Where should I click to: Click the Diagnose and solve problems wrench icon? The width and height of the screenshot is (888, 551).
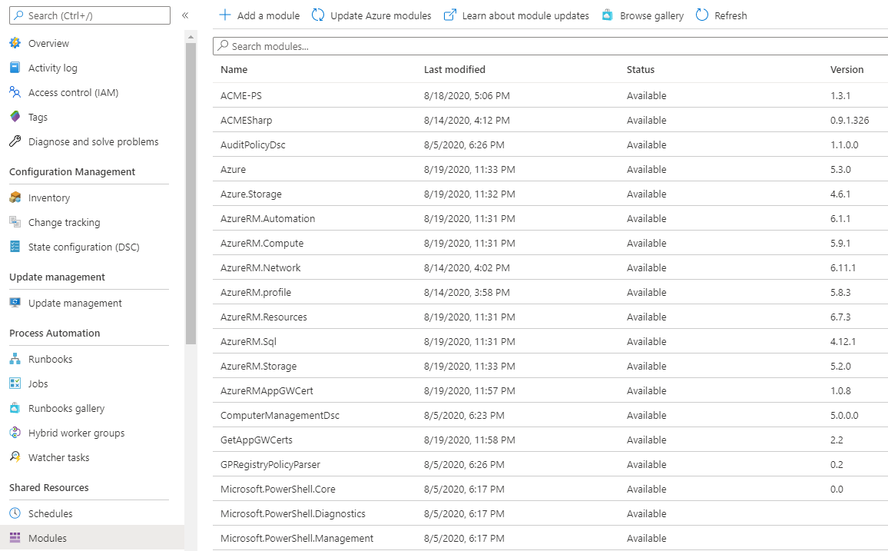point(15,141)
